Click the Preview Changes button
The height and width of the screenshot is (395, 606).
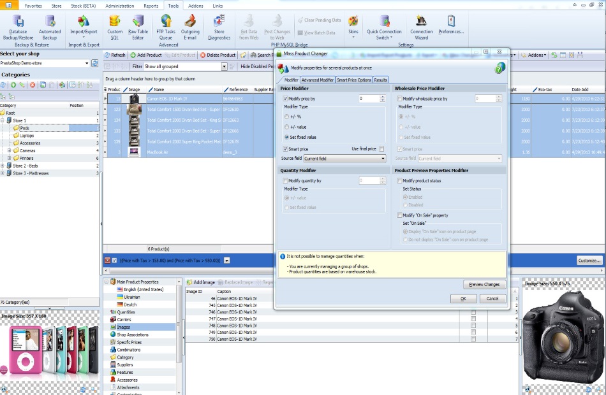tap(484, 285)
